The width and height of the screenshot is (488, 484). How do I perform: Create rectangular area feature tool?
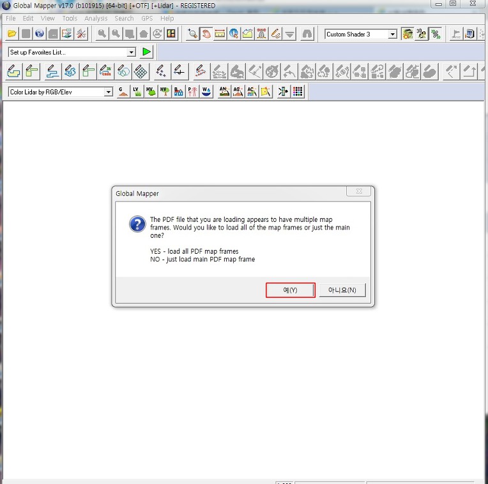(32, 71)
